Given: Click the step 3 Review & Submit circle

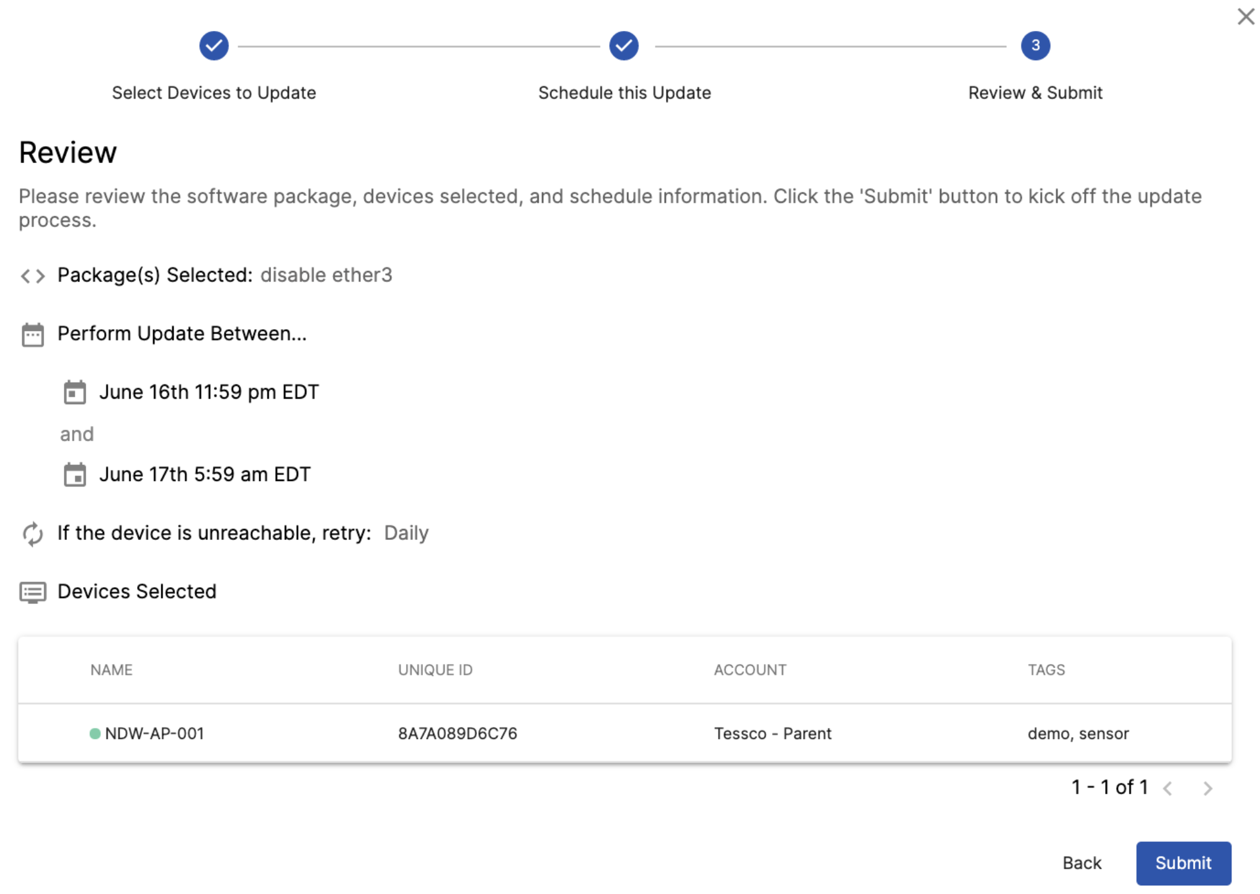Looking at the screenshot, I should (1035, 46).
